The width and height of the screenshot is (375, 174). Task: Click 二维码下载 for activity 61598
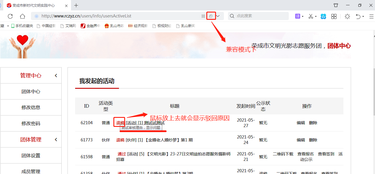[283, 154]
